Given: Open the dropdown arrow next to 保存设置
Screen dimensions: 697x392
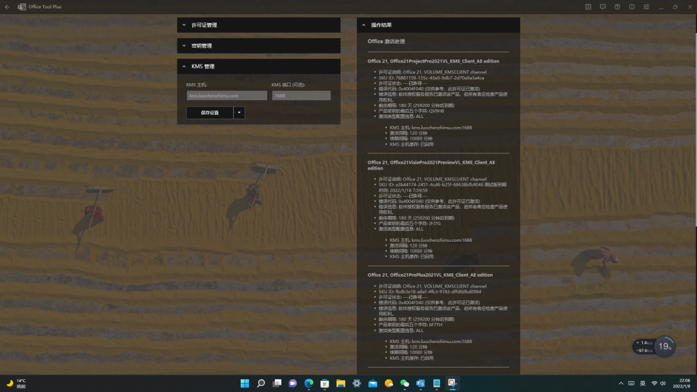Looking at the screenshot, I should click(239, 113).
